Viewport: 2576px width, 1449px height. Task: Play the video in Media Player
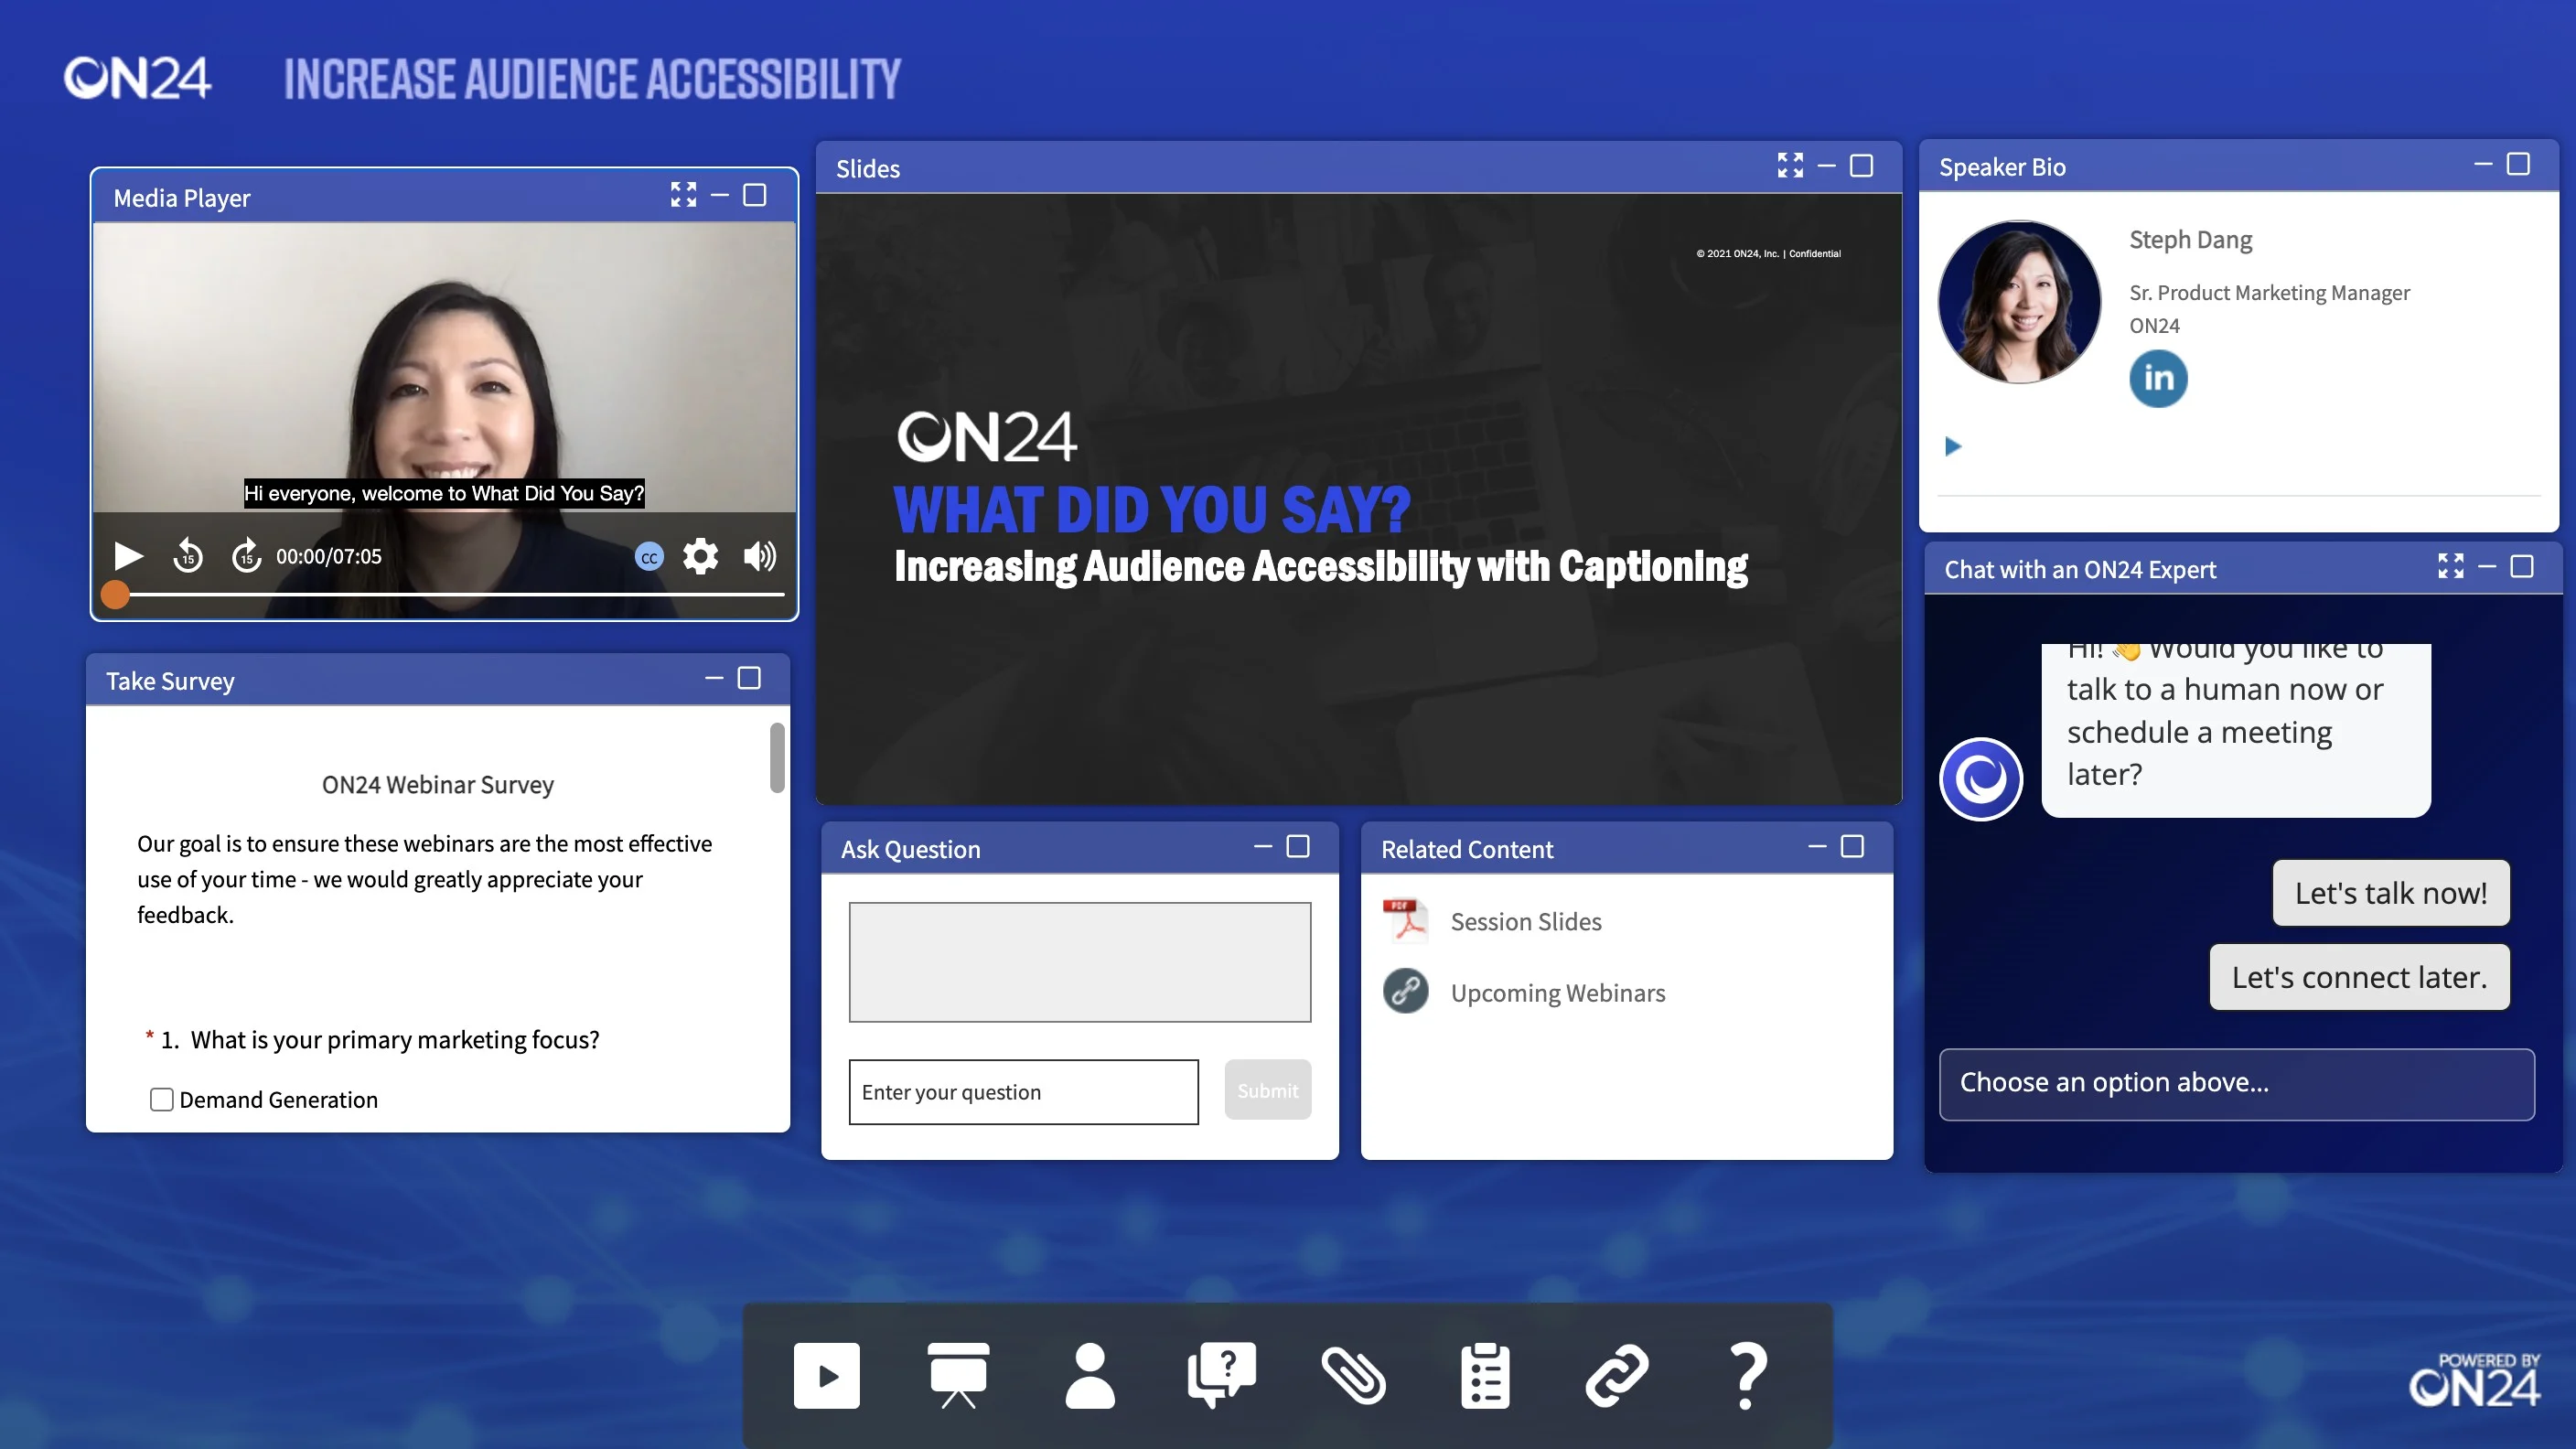point(128,556)
